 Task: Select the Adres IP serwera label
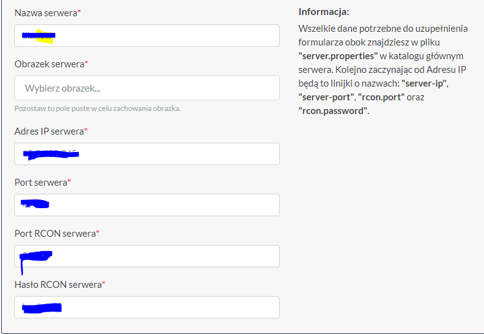pos(49,131)
